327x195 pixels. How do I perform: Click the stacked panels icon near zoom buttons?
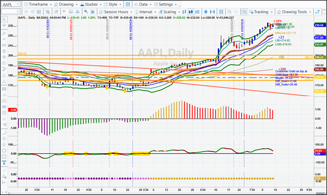coord(221,12)
